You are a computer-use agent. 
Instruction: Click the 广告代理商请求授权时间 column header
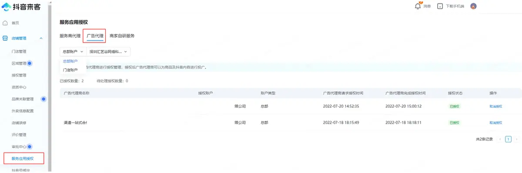[343, 93]
